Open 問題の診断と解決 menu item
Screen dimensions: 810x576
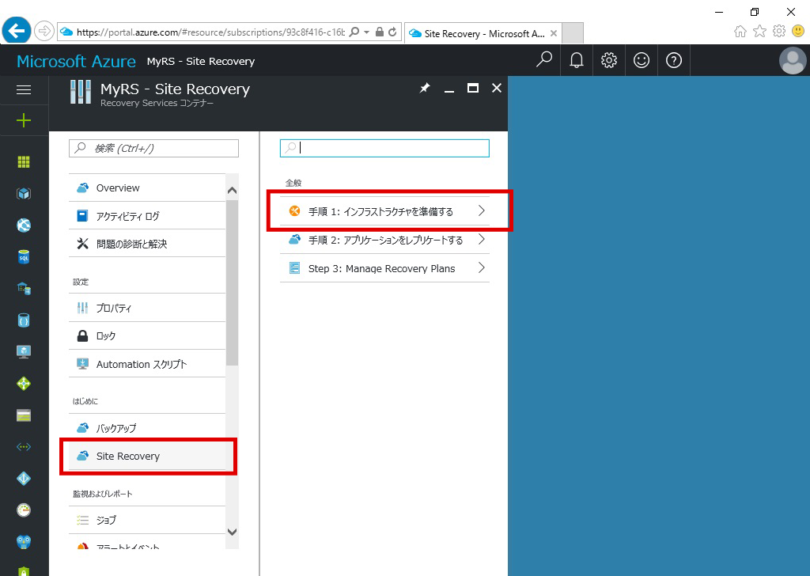click(147, 244)
